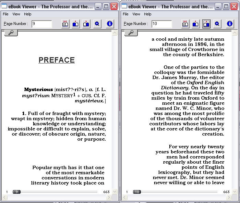Click last page number 663 in left viewer
The height and width of the screenshot is (203, 240).
click(x=106, y=192)
